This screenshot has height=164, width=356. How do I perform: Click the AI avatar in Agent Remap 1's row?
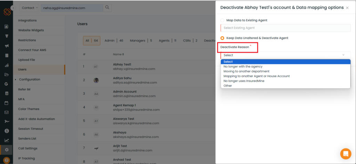click(96, 107)
